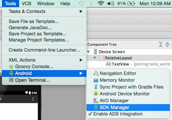Open the Tasks & Contexts submenu
This screenshot has height=120, width=172.
44,11
